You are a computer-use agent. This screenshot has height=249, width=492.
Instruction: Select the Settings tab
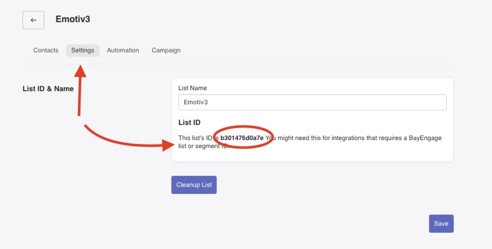coord(82,50)
